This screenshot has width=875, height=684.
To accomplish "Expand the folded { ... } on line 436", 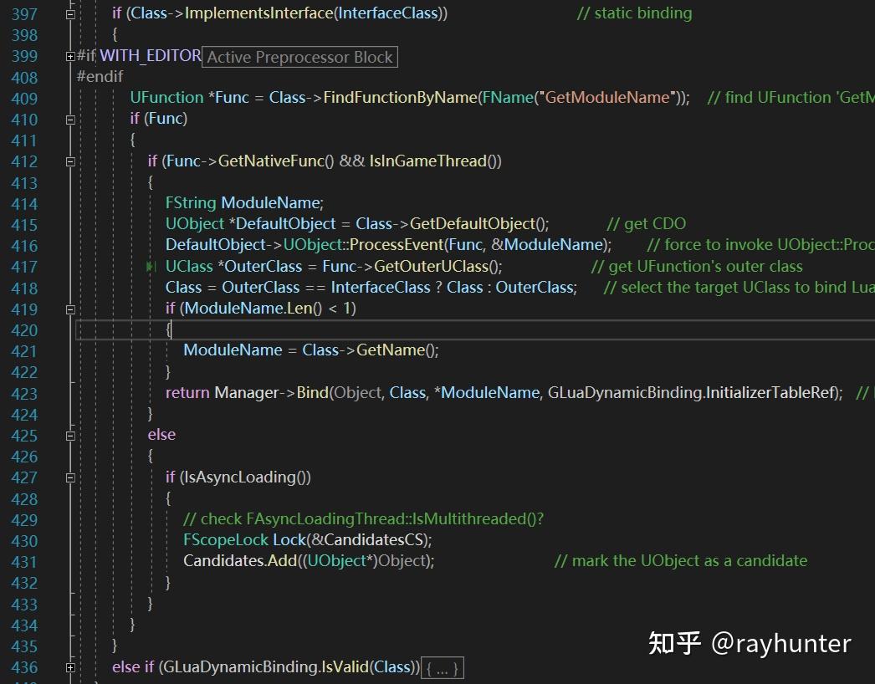I will 443,667.
